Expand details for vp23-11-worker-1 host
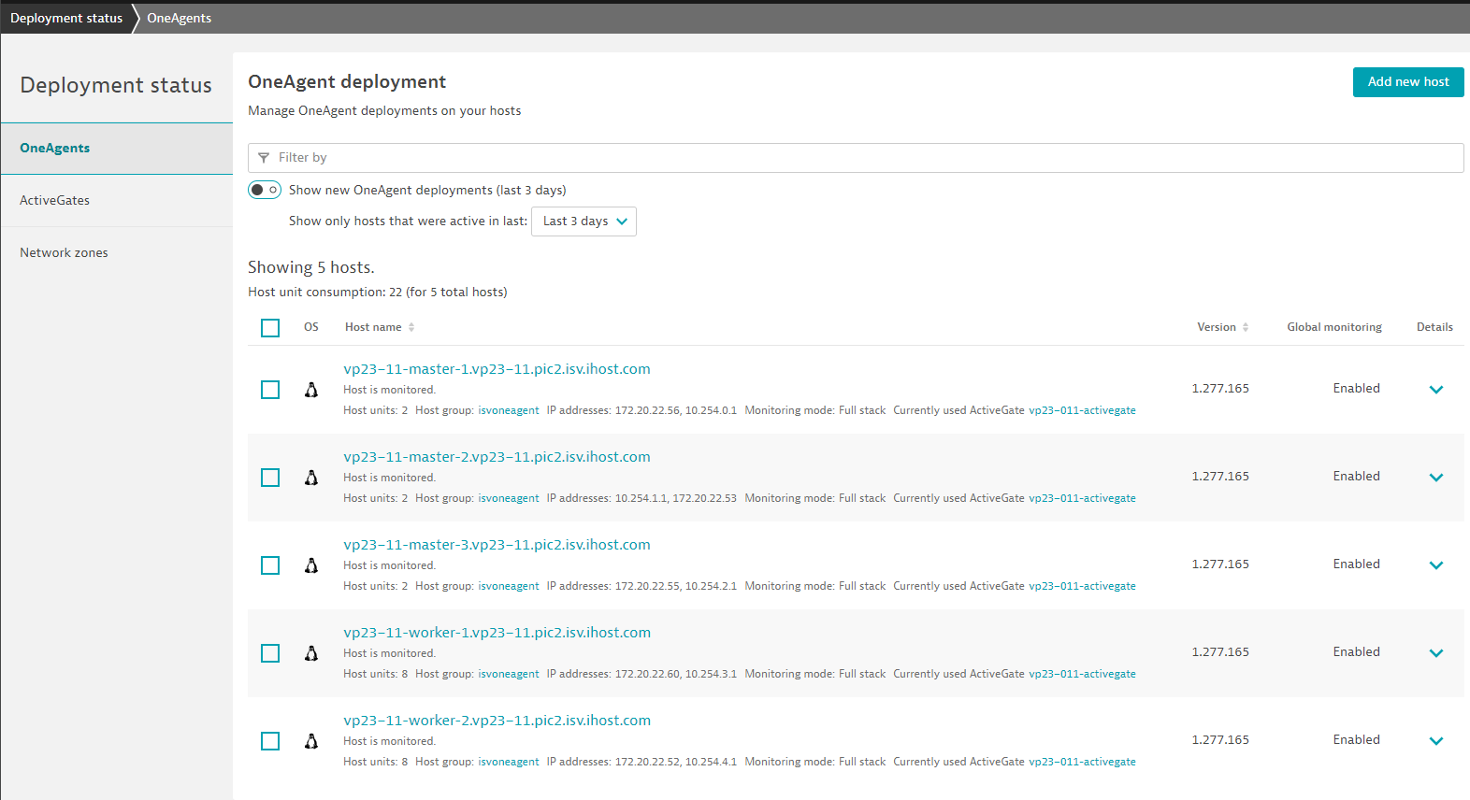The height and width of the screenshot is (800, 1470). point(1436,653)
